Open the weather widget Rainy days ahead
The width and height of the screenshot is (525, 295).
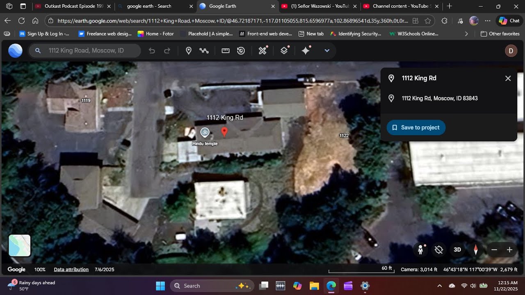(x=32, y=286)
